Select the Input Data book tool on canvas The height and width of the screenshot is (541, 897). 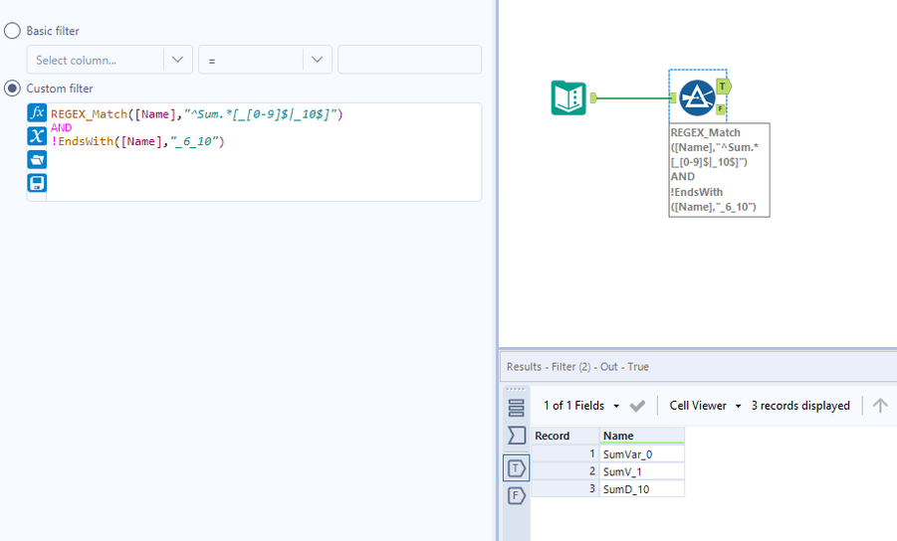tap(568, 98)
